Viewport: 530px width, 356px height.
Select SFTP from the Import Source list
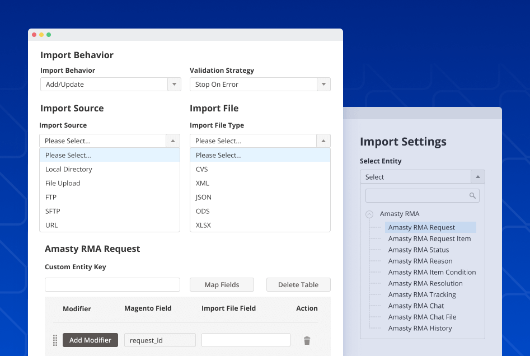pyautogui.click(x=51, y=211)
